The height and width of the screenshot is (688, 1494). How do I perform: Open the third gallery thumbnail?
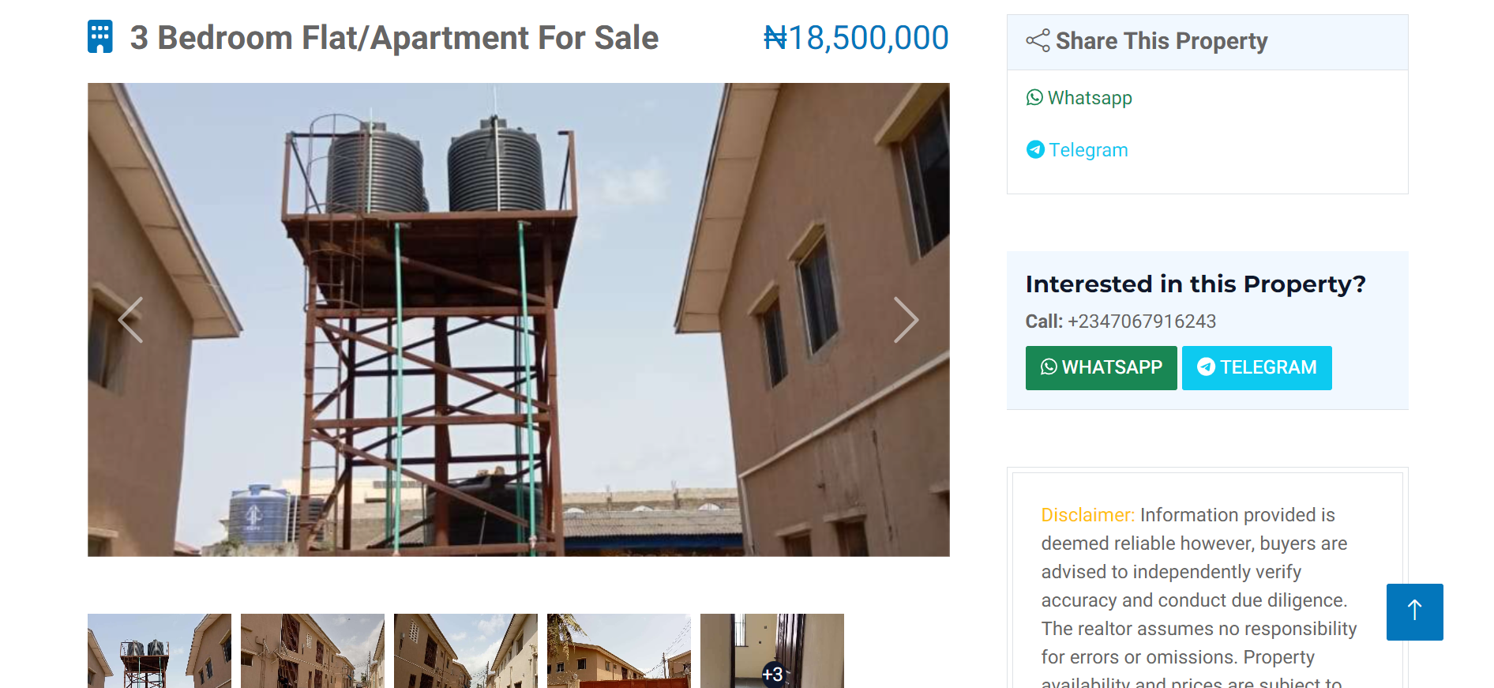tap(465, 651)
